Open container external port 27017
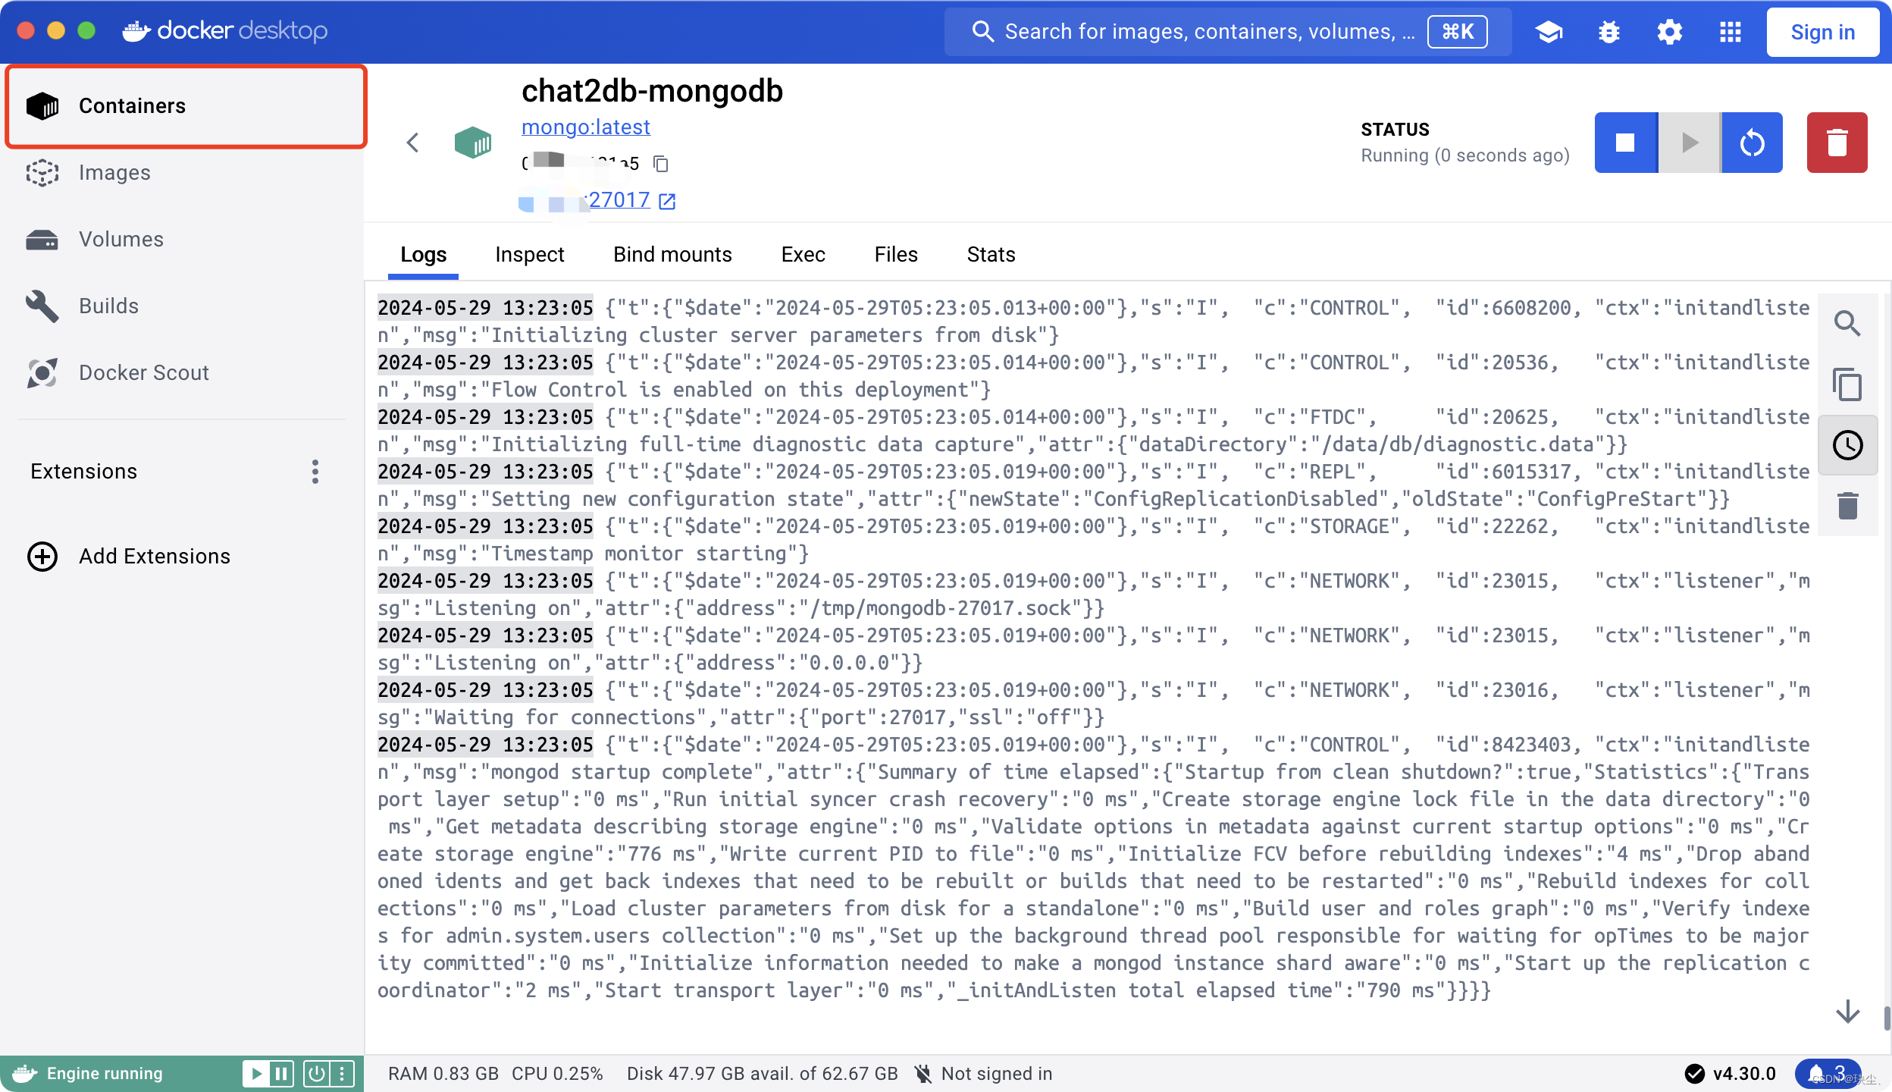The width and height of the screenshot is (1892, 1092). coord(668,200)
